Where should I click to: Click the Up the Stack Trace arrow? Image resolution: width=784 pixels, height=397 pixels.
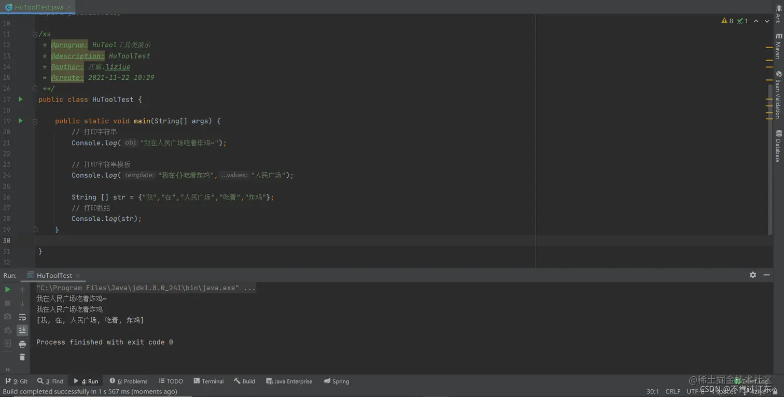[x=22, y=290]
